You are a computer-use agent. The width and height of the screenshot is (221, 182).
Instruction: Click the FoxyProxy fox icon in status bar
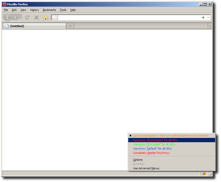204,174
